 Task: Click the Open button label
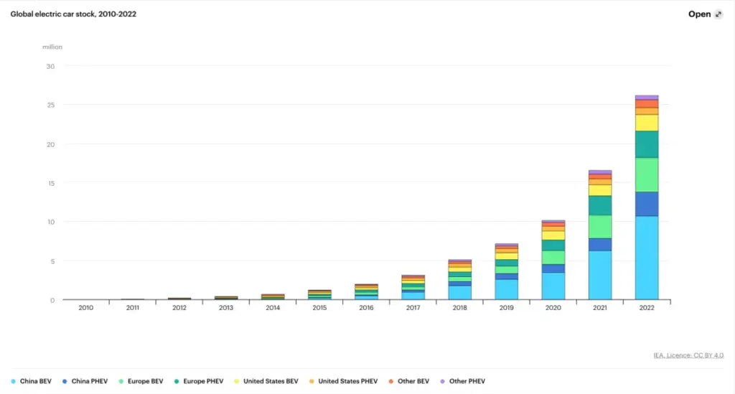[699, 14]
